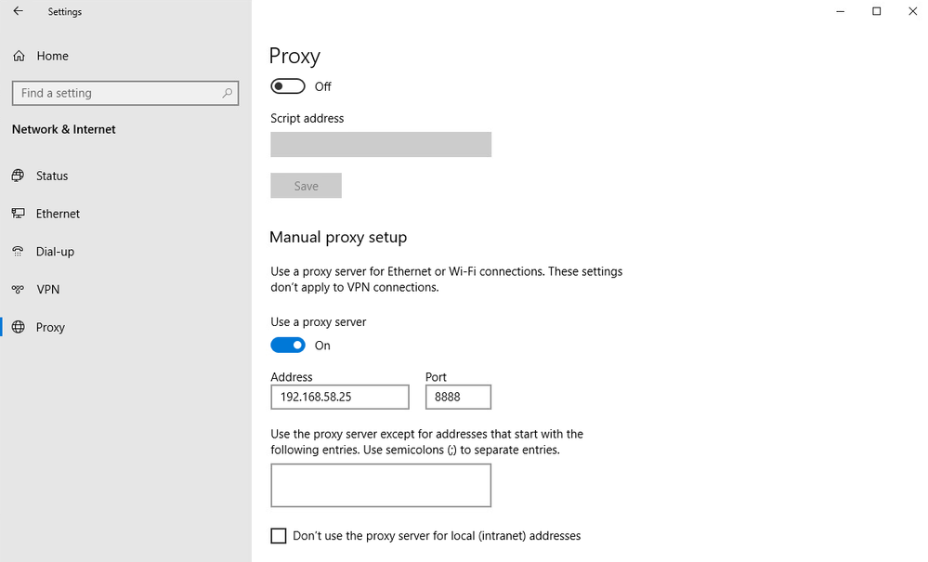The width and height of the screenshot is (928, 562).
Task: Turn off Use a proxy server switch
Action: (x=288, y=346)
